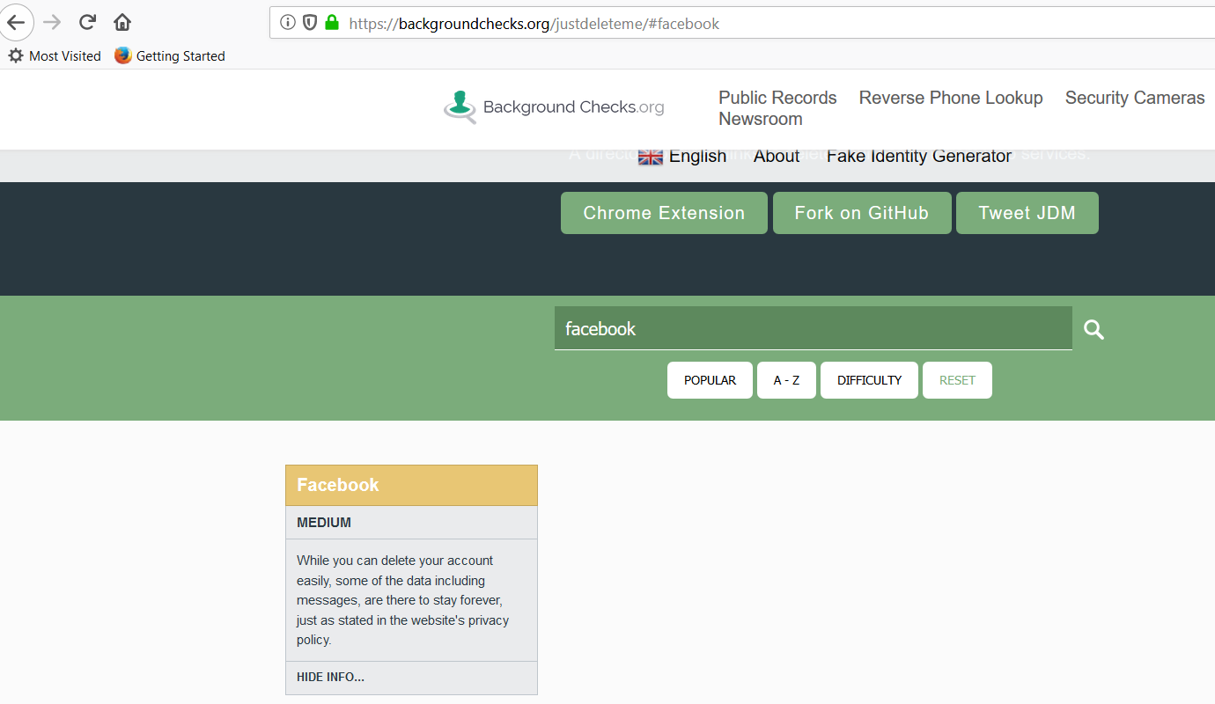Open the Getting Started bookmark
This screenshot has height=704, width=1215.
[170, 55]
